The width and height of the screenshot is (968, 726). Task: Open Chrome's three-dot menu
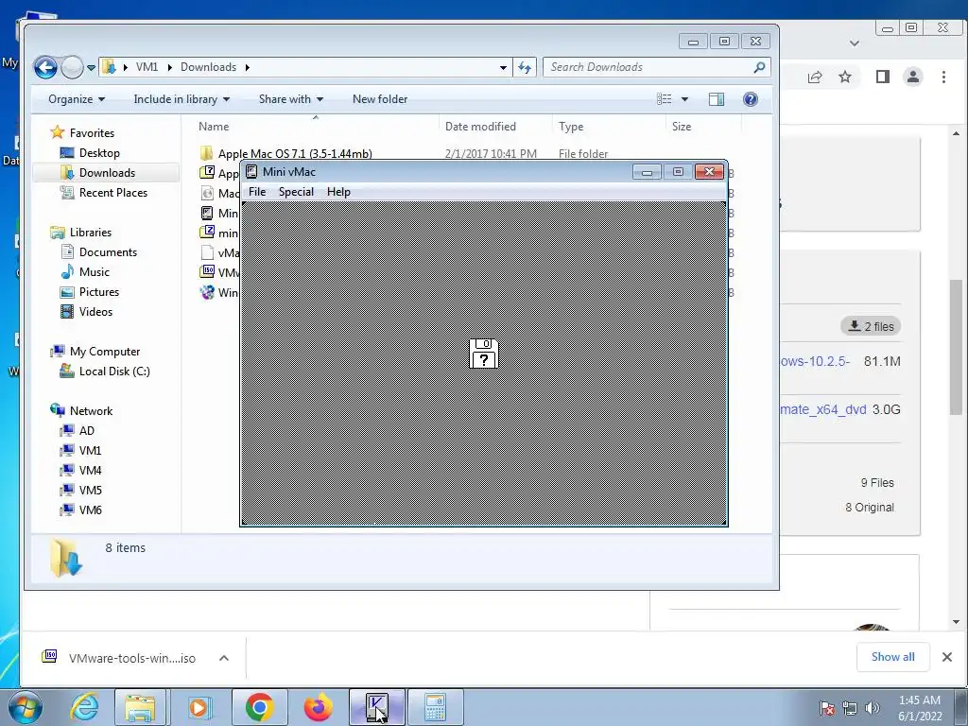coord(943,77)
